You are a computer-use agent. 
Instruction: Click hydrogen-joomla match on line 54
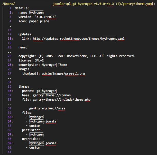36,121
